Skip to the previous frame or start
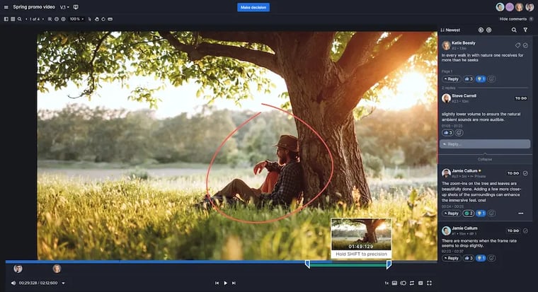 pyautogui.click(x=217, y=283)
